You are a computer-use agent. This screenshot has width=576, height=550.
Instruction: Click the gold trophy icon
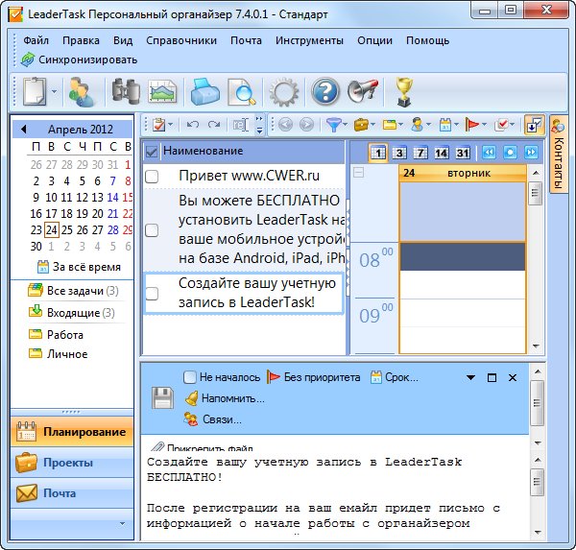403,92
